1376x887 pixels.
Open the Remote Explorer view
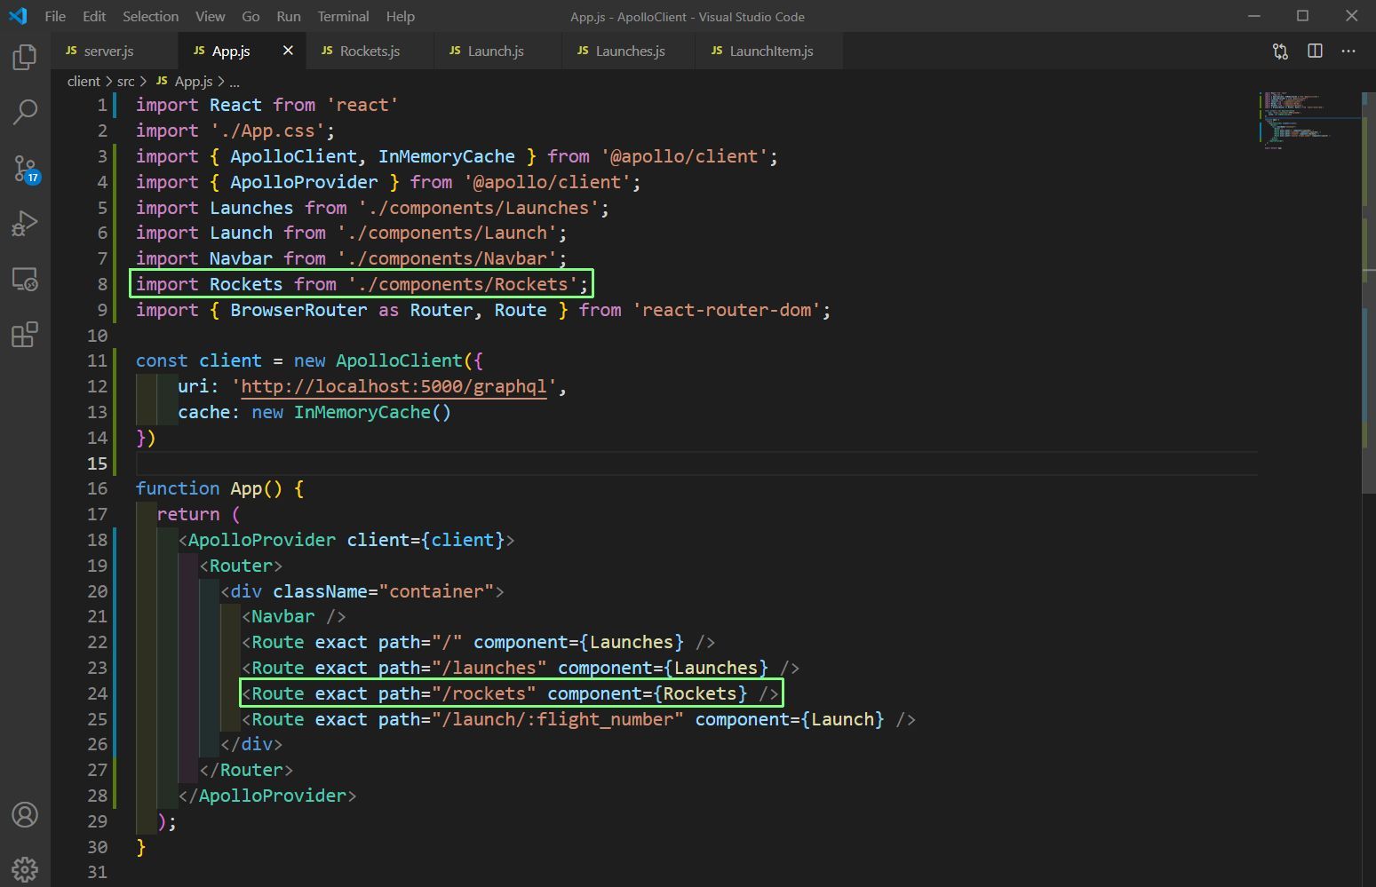25,280
